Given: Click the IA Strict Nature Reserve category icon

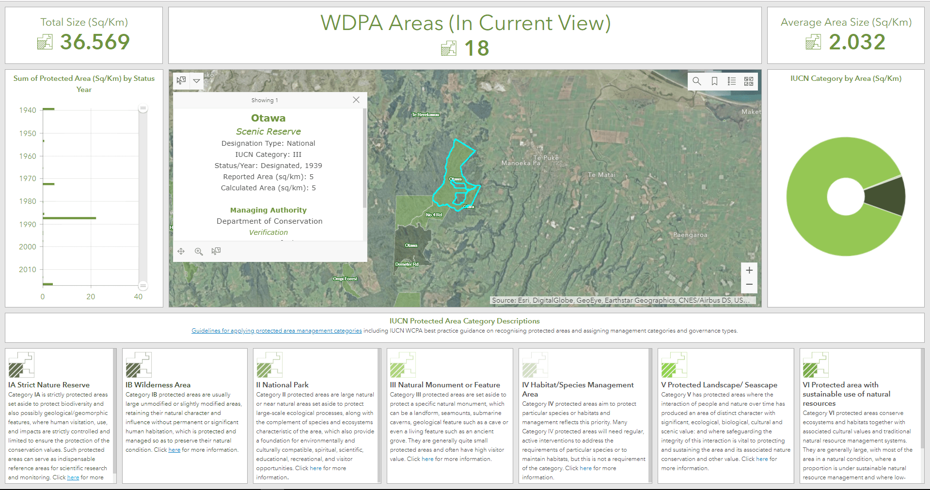Looking at the screenshot, I should point(21,365).
